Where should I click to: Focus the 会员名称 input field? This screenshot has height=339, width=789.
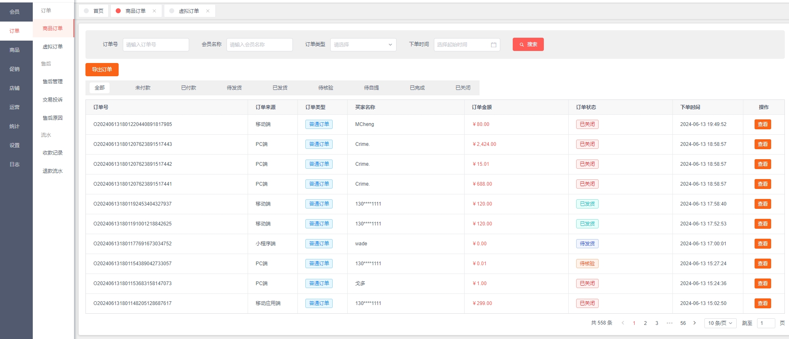pyautogui.click(x=260, y=45)
